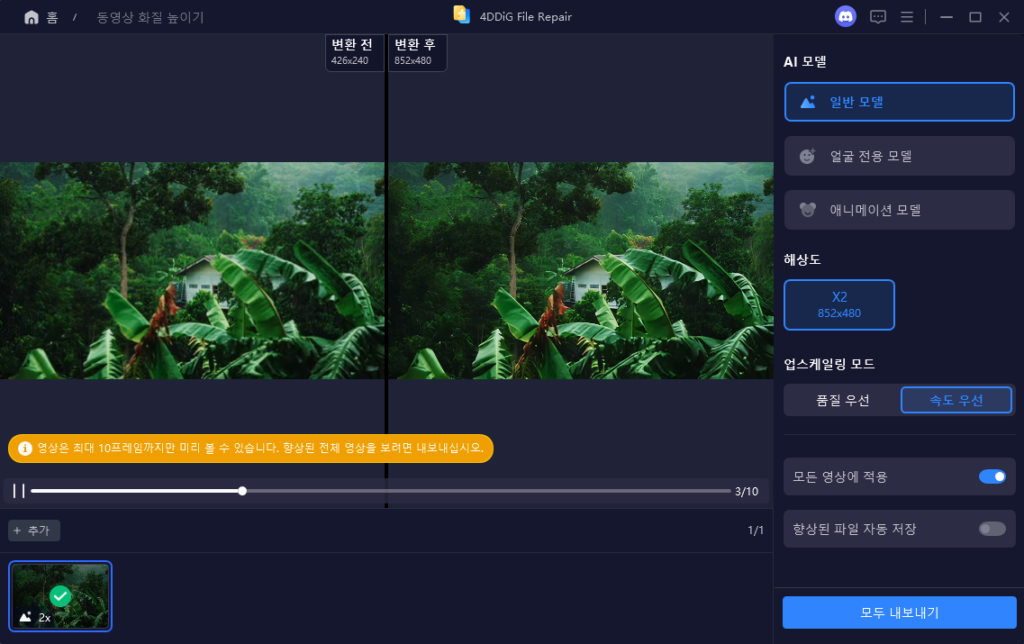Click the preview frame progress slider handle
Image resolution: width=1024 pixels, height=644 pixels.
point(242,491)
